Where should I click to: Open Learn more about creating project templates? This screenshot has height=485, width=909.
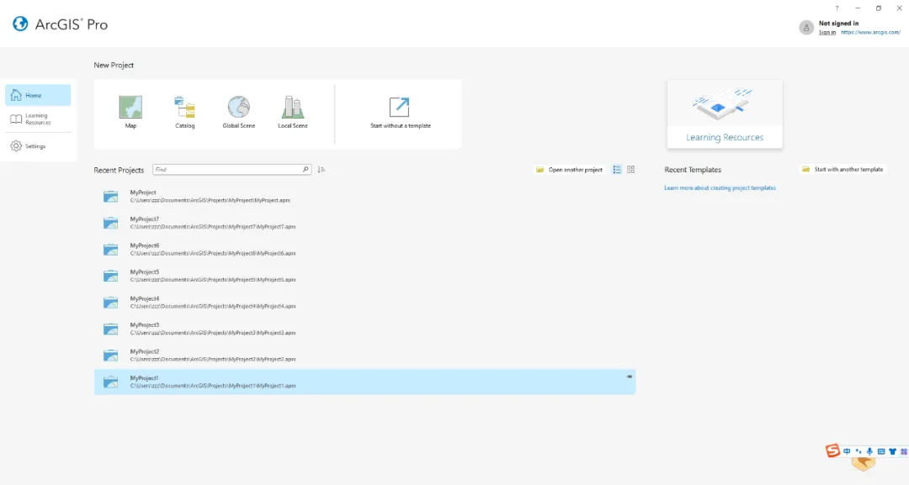[x=720, y=188]
